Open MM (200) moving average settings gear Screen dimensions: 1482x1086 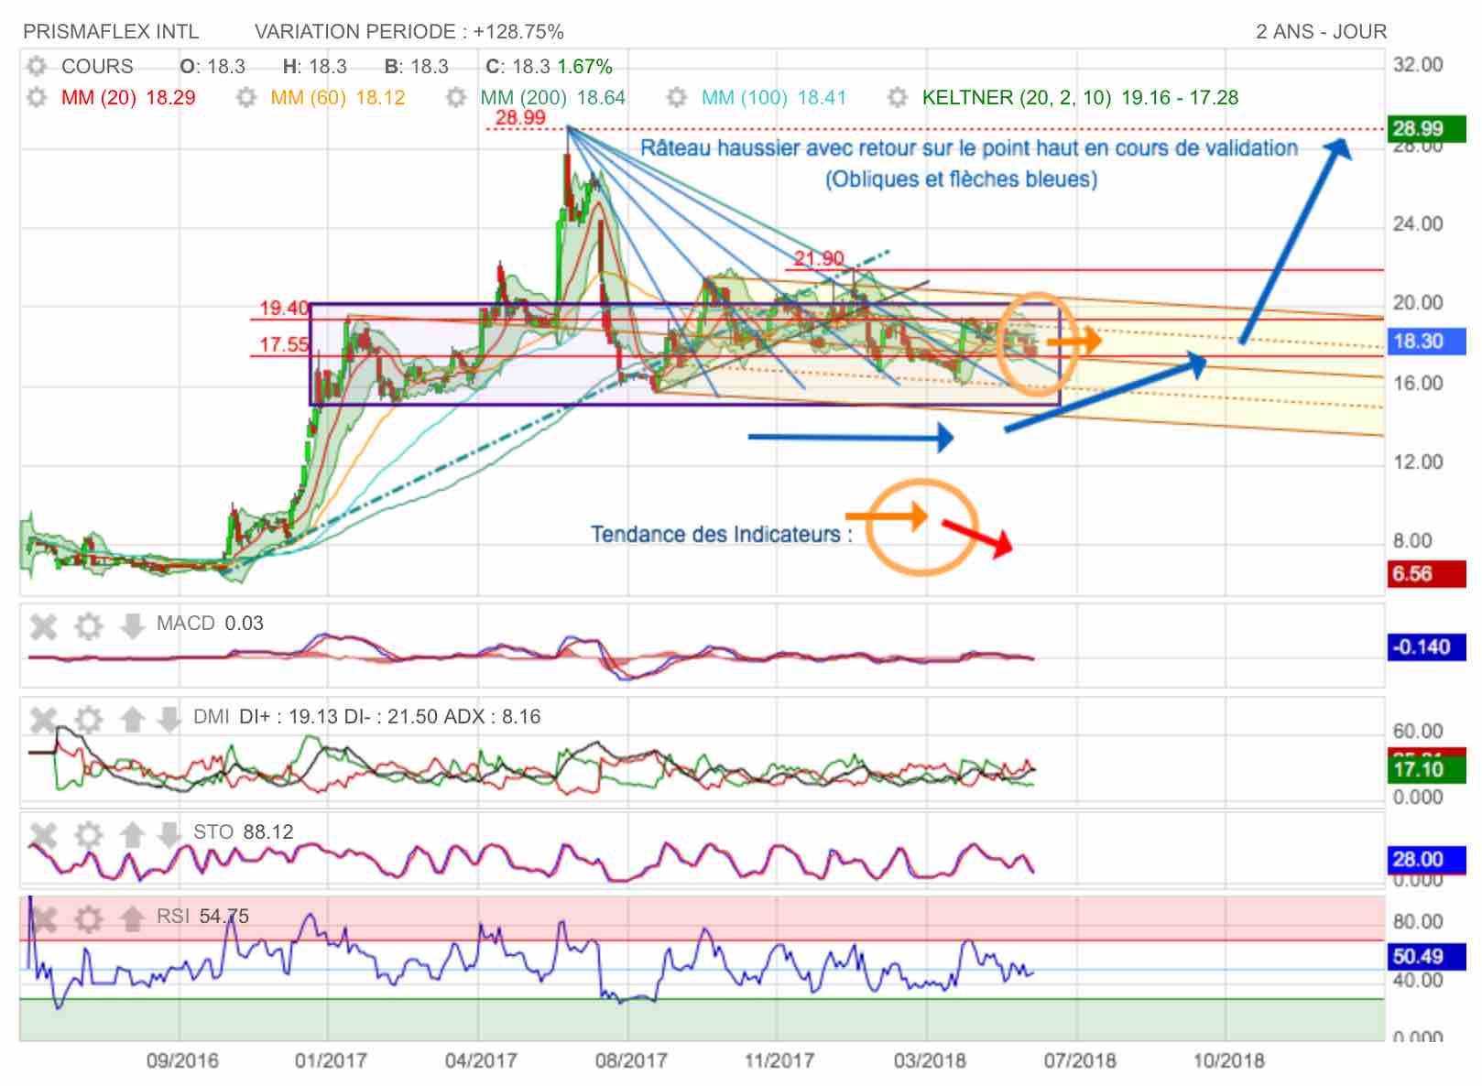click(456, 97)
